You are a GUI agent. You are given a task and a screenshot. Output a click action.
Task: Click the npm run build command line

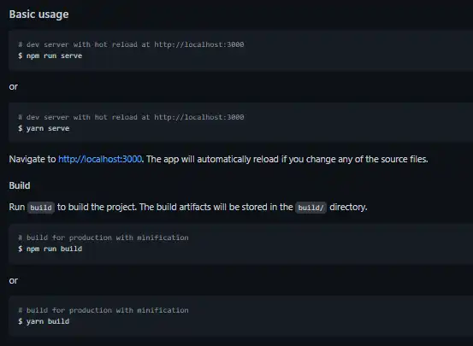click(50, 249)
